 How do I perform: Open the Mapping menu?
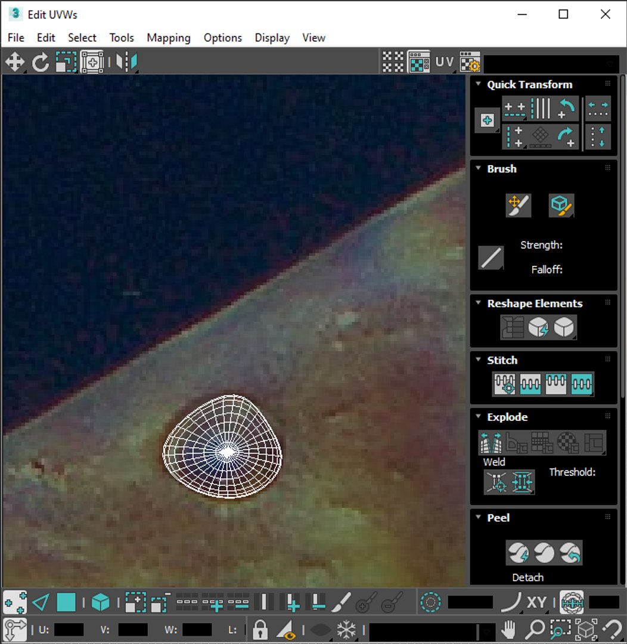tap(169, 38)
